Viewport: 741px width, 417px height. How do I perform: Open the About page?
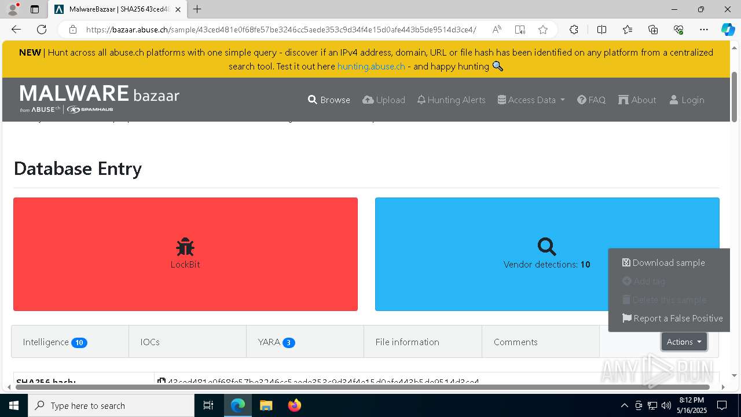[637, 100]
